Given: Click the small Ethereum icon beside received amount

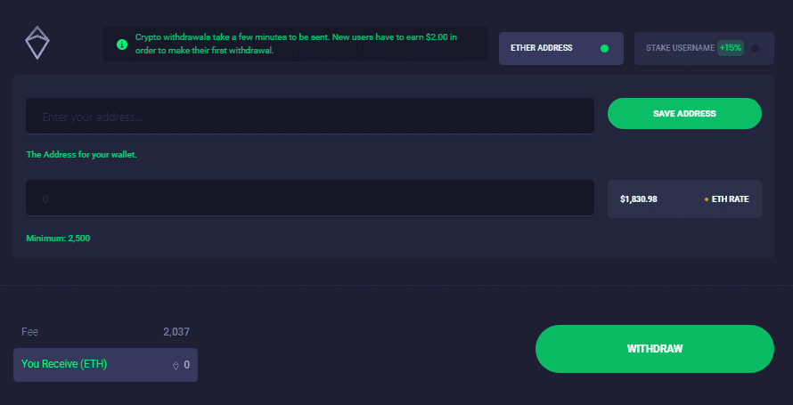Looking at the screenshot, I should (x=176, y=365).
